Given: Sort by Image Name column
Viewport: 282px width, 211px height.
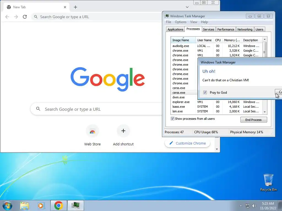Looking at the screenshot, I should click(x=183, y=40).
